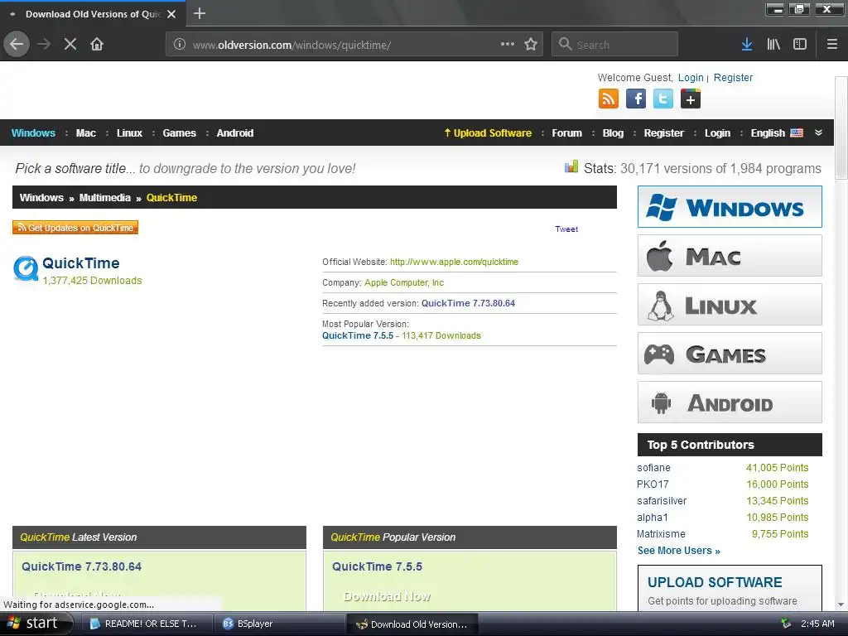Select the Mac platform banner

[730, 256]
